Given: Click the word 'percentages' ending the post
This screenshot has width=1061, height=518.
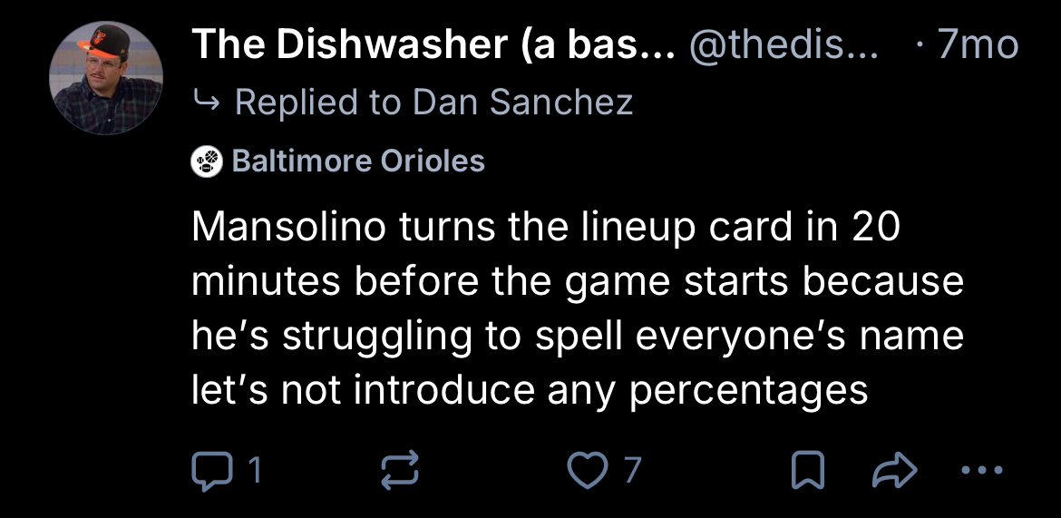Looking at the screenshot, I should [x=748, y=390].
